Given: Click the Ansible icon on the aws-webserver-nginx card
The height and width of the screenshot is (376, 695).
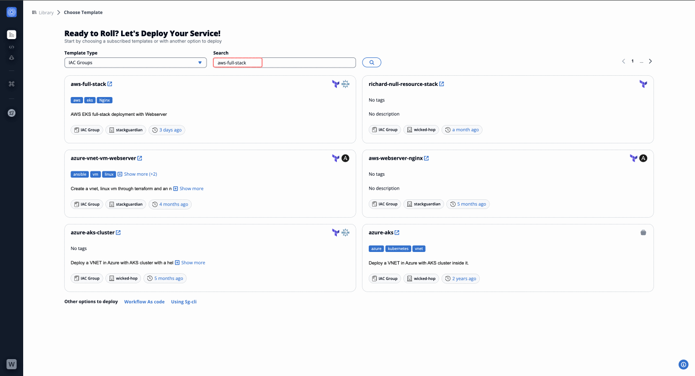Looking at the screenshot, I should click(643, 158).
